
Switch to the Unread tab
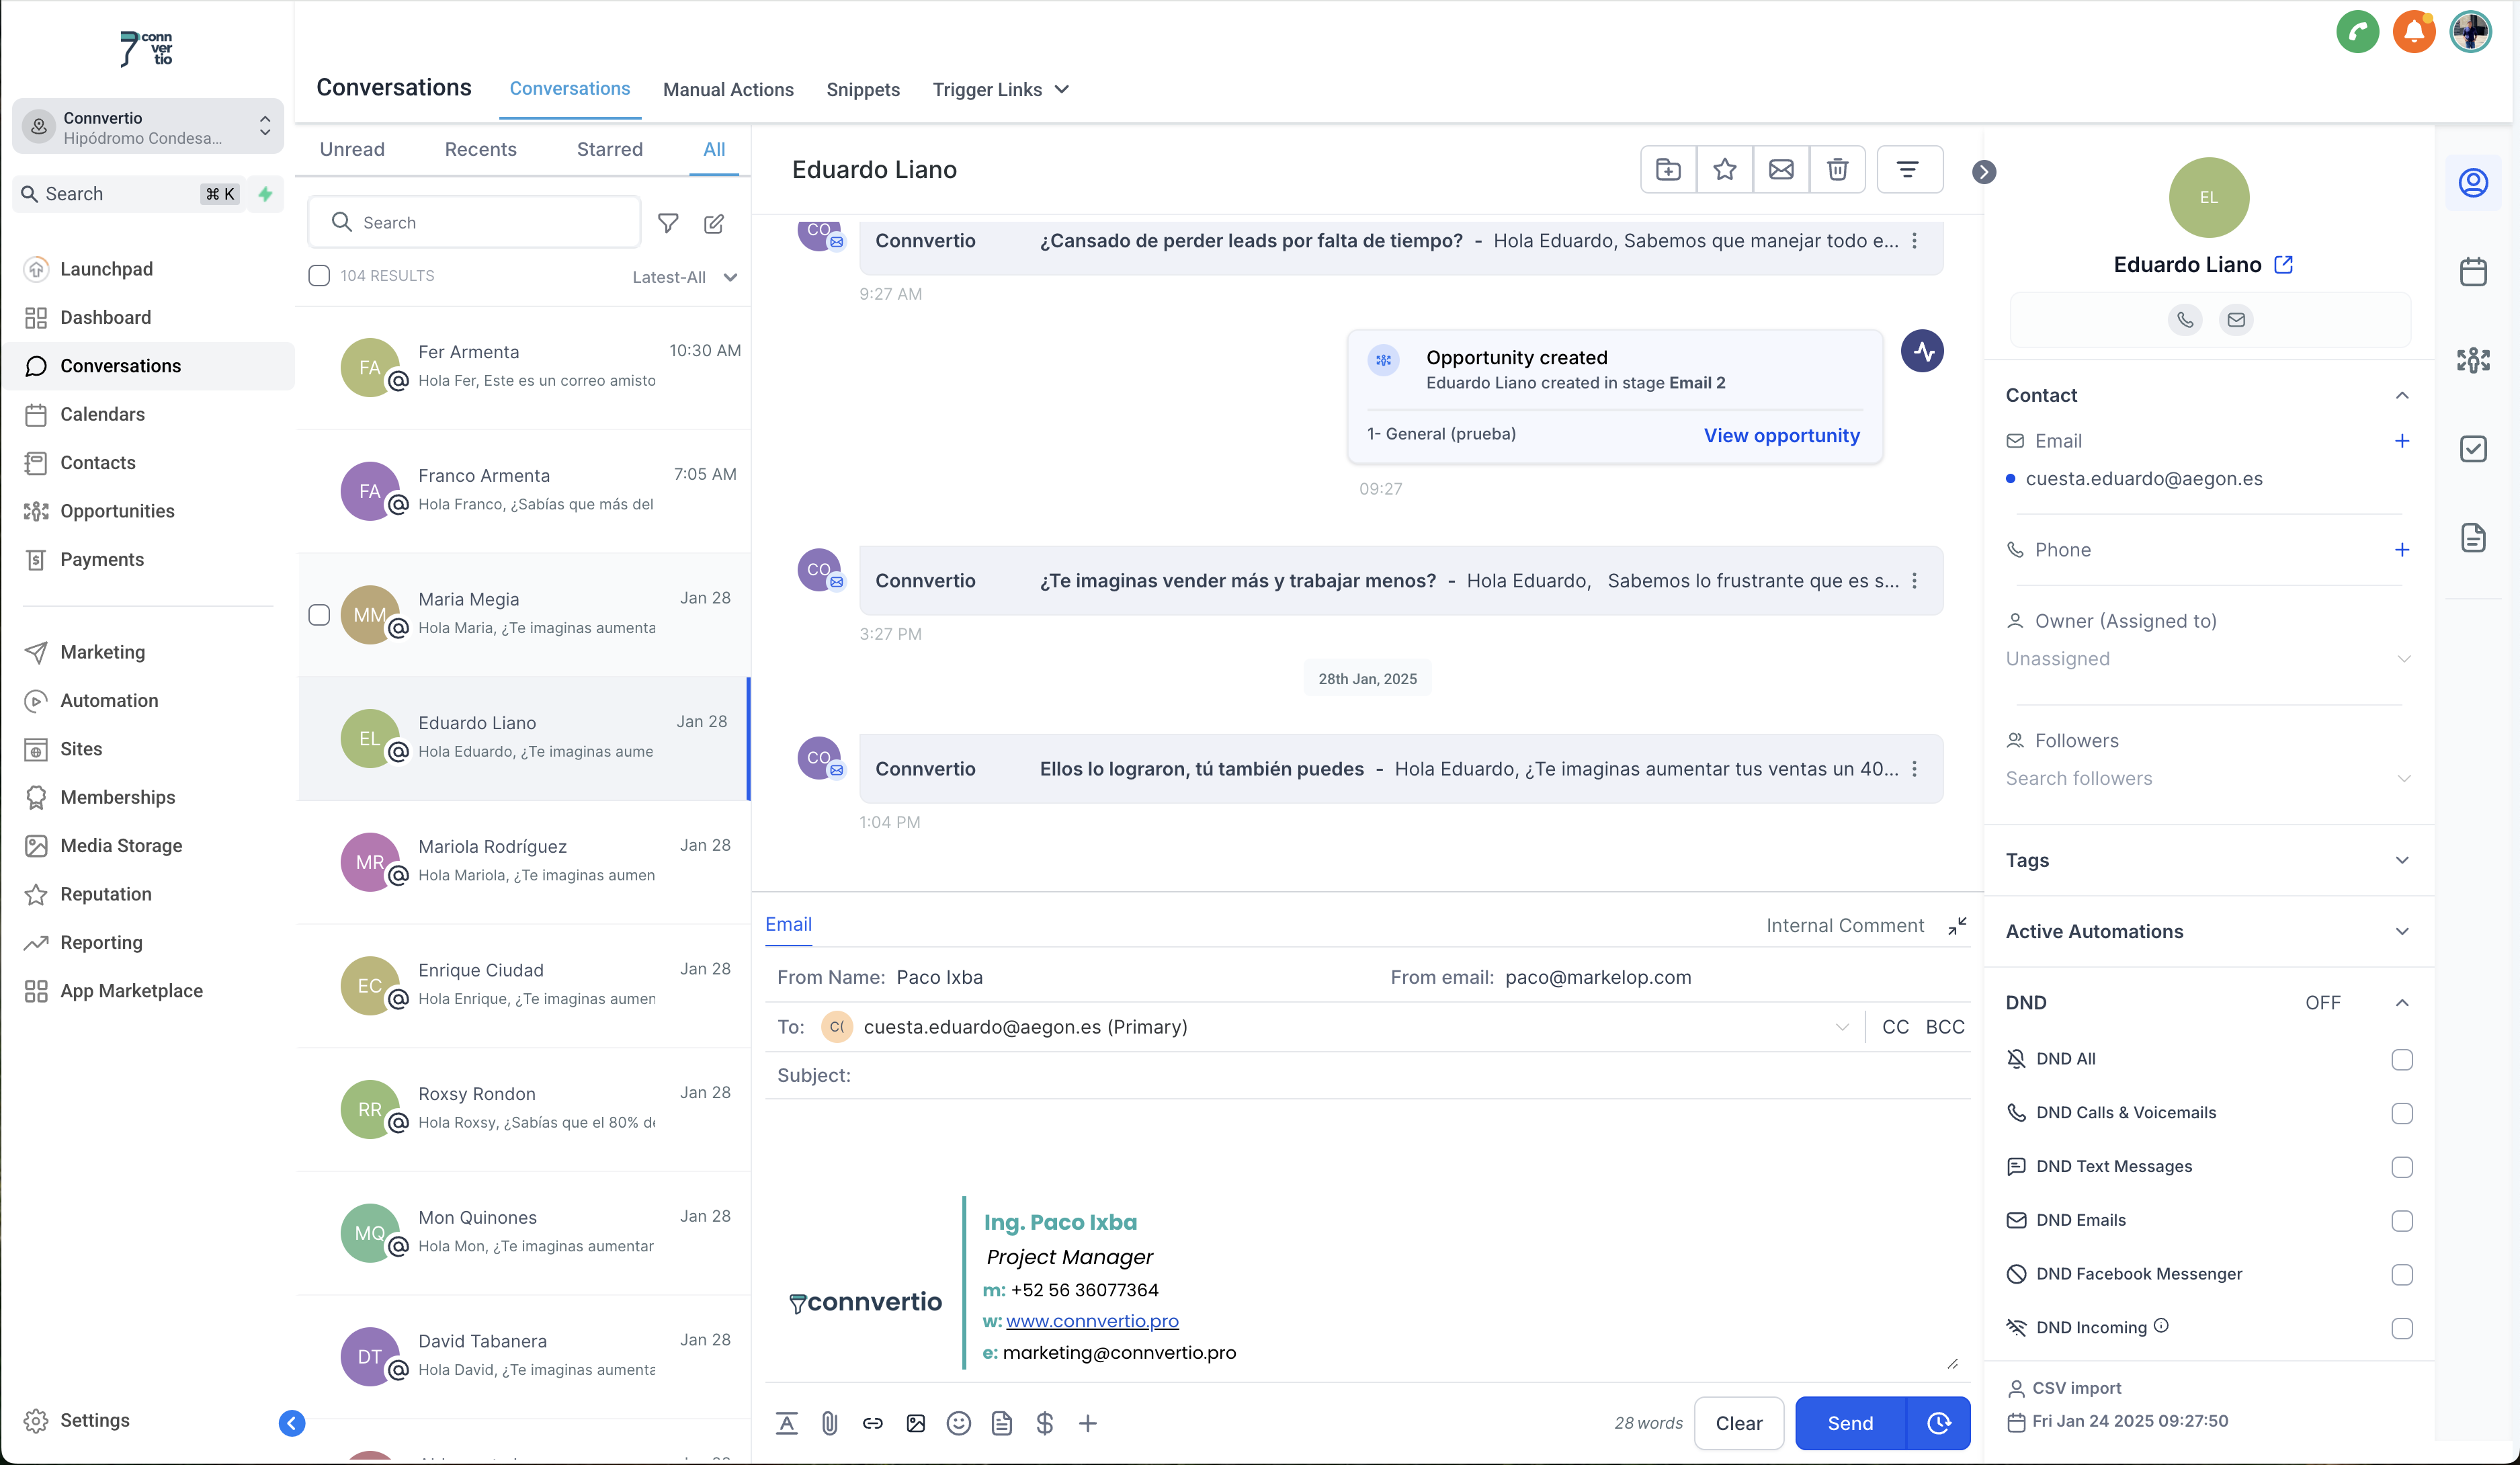(x=352, y=150)
